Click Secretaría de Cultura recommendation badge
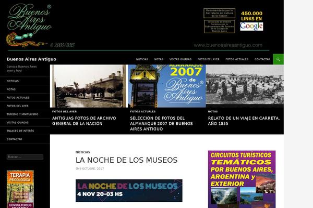 coord(220,13)
